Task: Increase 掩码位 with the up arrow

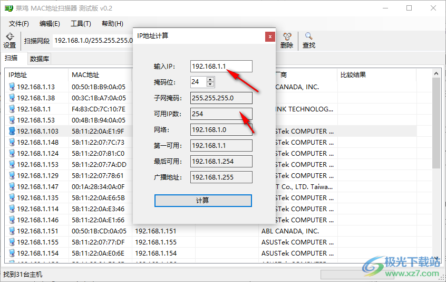Action: tap(210, 79)
